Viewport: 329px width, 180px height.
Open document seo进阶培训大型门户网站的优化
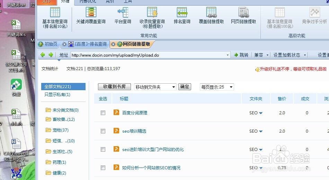click(153, 150)
